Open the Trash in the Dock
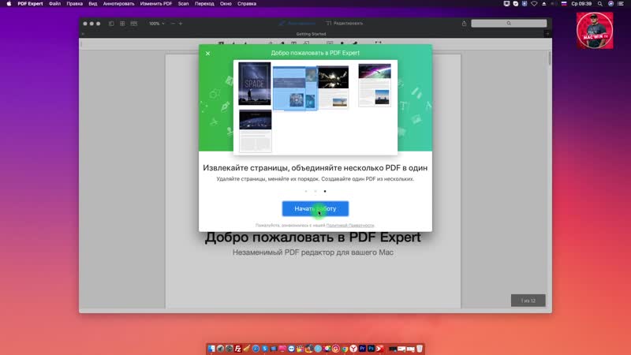The width and height of the screenshot is (631, 355). [420, 349]
